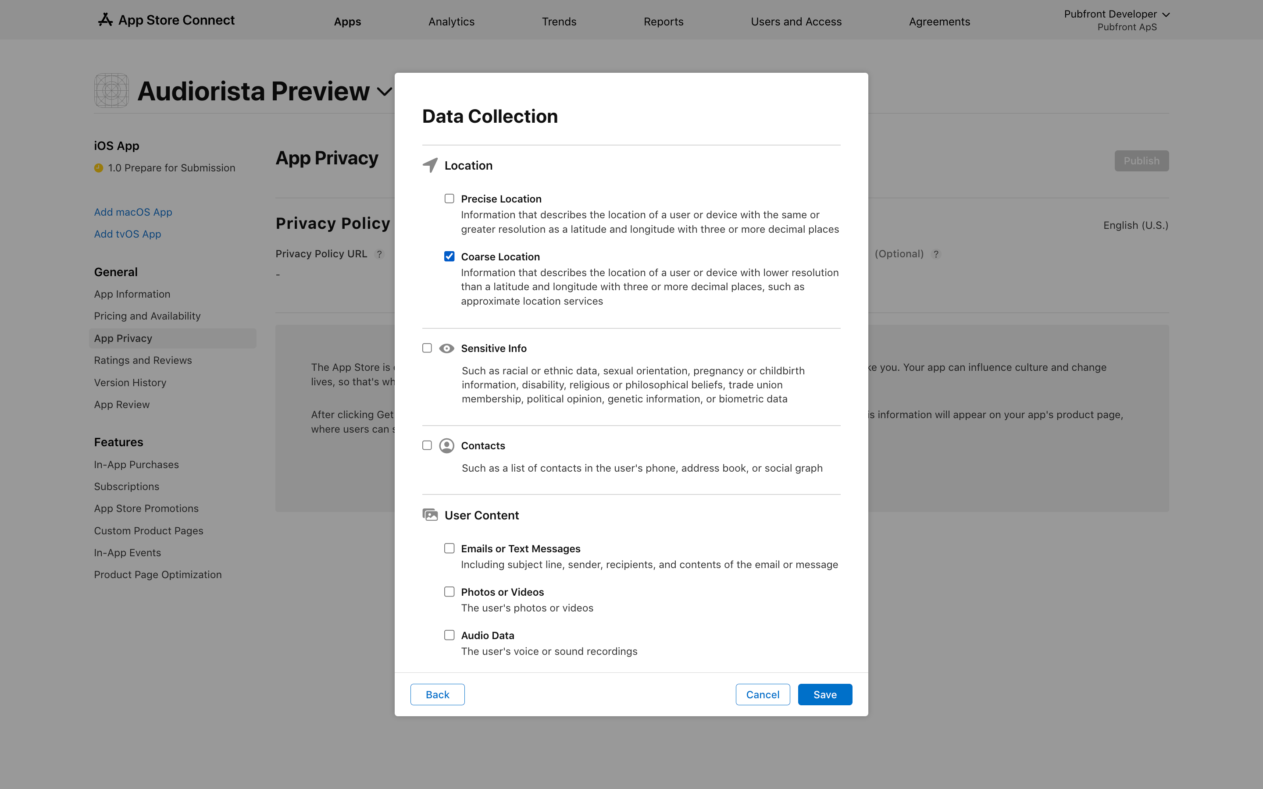This screenshot has height=789, width=1263.
Task: Expand the Audiorista Preview app chevron
Action: pyautogui.click(x=385, y=92)
